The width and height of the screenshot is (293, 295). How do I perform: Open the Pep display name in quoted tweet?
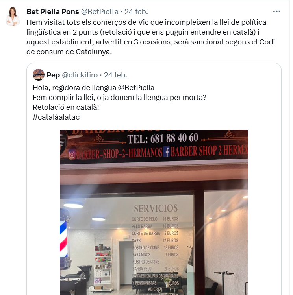click(x=53, y=75)
